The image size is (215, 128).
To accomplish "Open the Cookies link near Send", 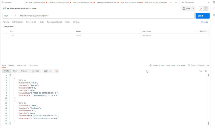I will click(205, 22).
